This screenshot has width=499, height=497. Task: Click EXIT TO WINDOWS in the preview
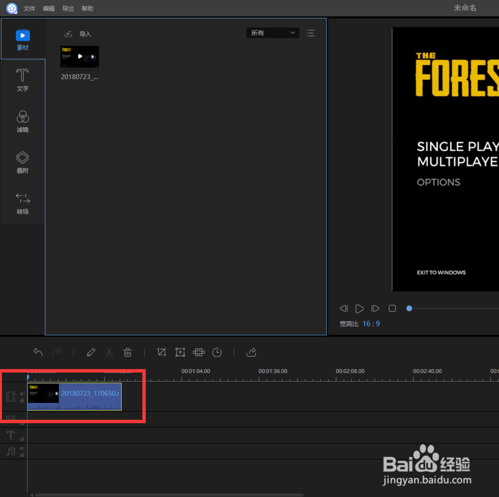pos(442,272)
